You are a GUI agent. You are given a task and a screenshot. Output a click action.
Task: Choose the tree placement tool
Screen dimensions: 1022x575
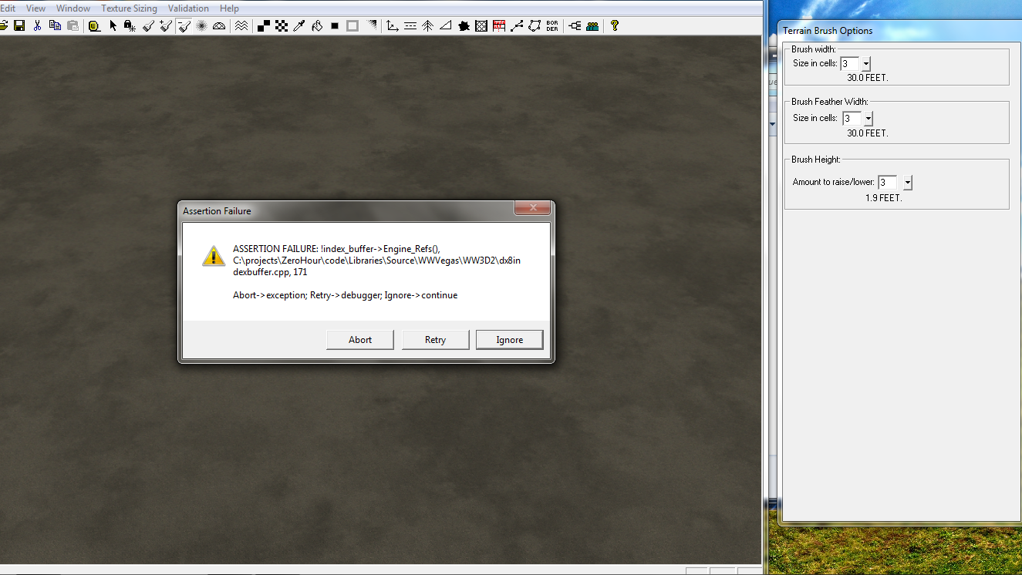(x=428, y=25)
